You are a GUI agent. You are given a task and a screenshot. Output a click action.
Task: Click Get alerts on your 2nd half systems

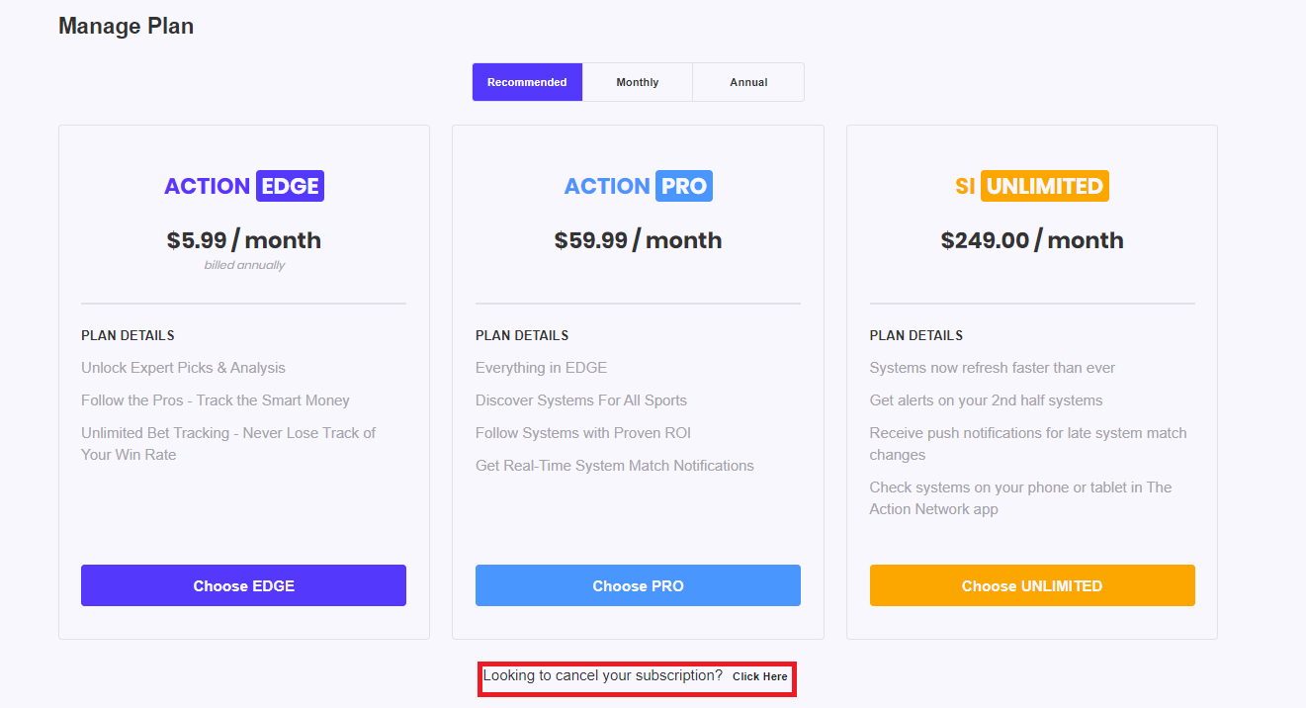coord(986,400)
